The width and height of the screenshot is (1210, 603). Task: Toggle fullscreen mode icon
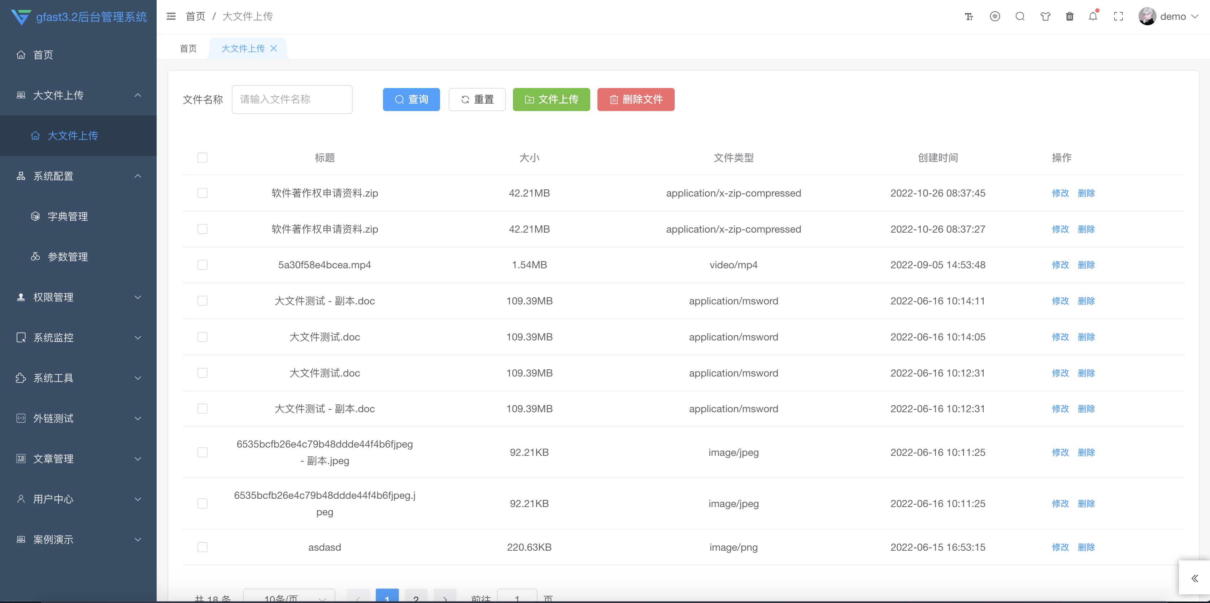[x=1118, y=16]
